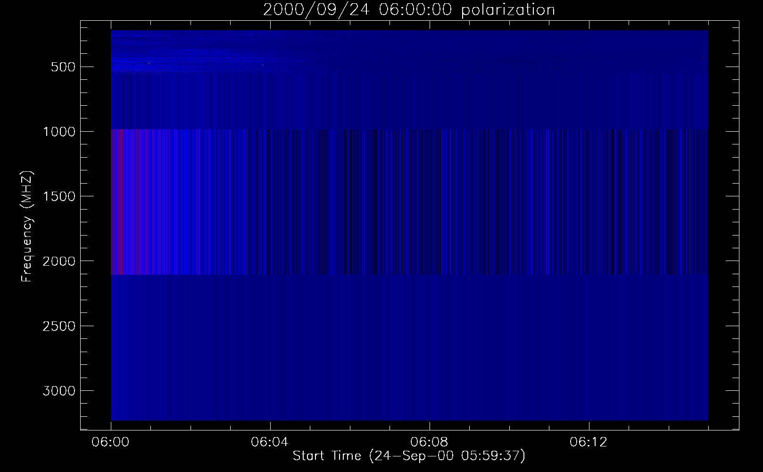Click the 'Frequency (MHZ)' axis label
763x472 pixels.
point(27,226)
